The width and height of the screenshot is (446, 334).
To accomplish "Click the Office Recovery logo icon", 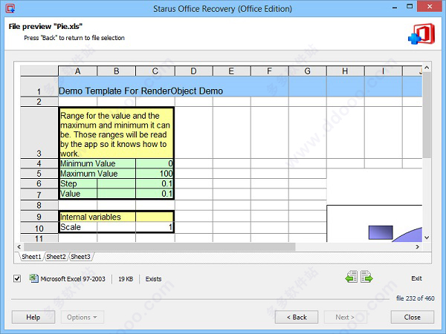I will coord(421,34).
